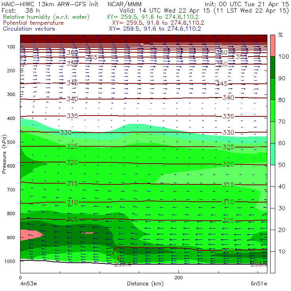The width and height of the screenshot is (291, 291).
Task: Click the 'Fcst: 38 h' forecast text
Action: click(x=20, y=11)
